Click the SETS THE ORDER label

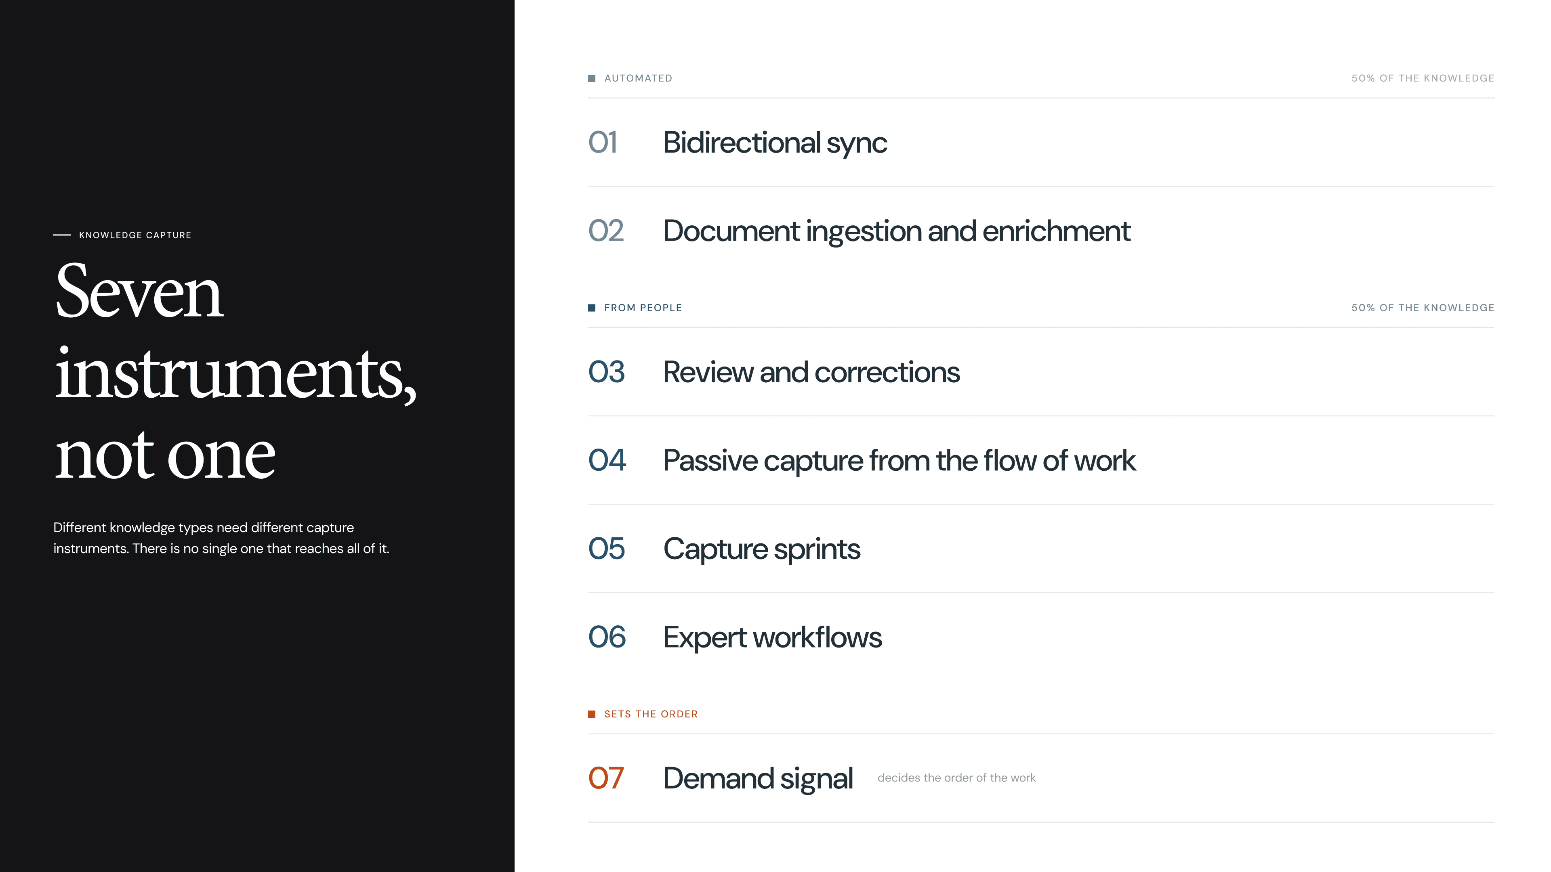pyautogui.click(x=650, y=714)
